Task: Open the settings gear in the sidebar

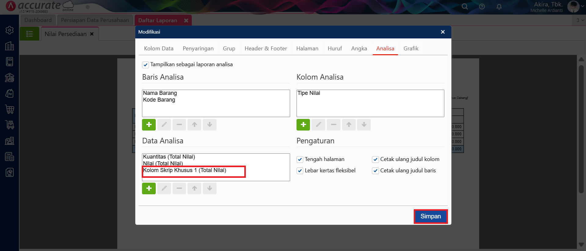Action: [x=9, y=30]
